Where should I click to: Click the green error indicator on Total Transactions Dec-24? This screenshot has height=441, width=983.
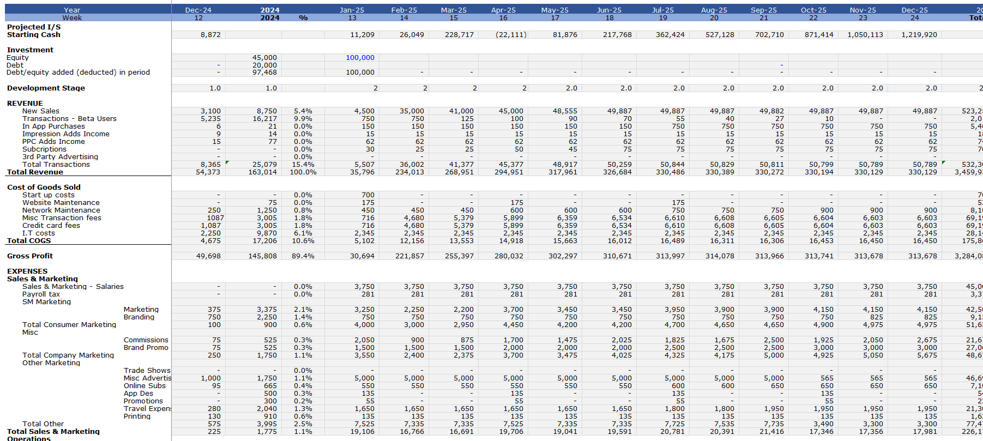[227, 162]
